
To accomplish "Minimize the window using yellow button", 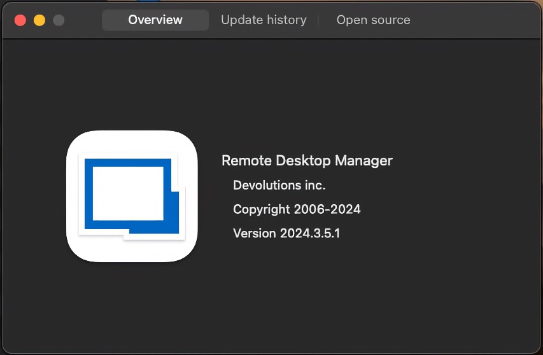I will coord(39,20).
